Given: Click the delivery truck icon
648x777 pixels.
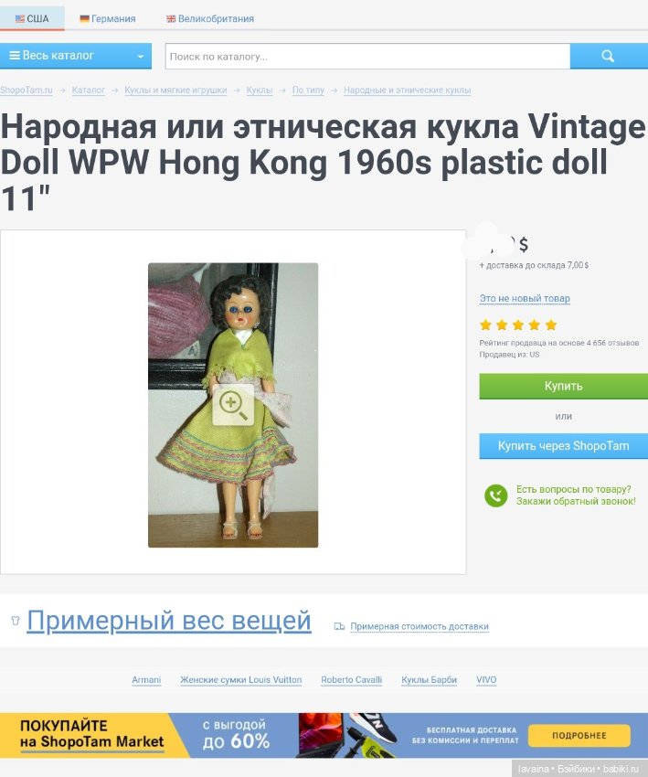Looking at the screenshot, I should (x=339, y=626).
